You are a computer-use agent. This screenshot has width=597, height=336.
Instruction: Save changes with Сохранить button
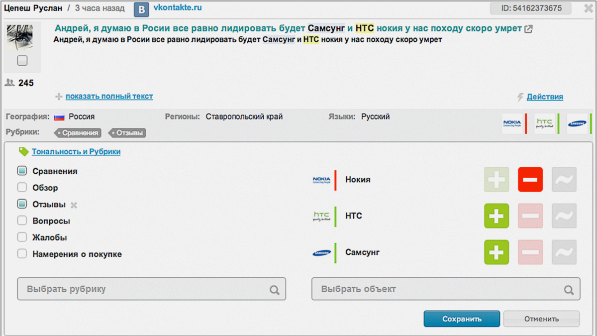click(462, 319)
